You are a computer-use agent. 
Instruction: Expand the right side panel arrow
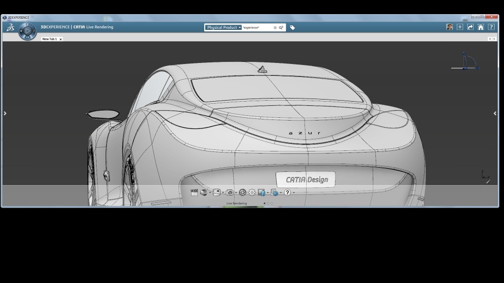495,113
